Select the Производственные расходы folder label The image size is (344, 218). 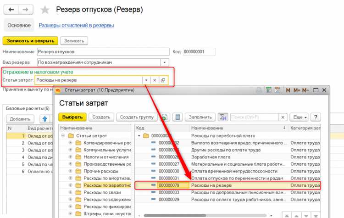[x=107, y=164]
